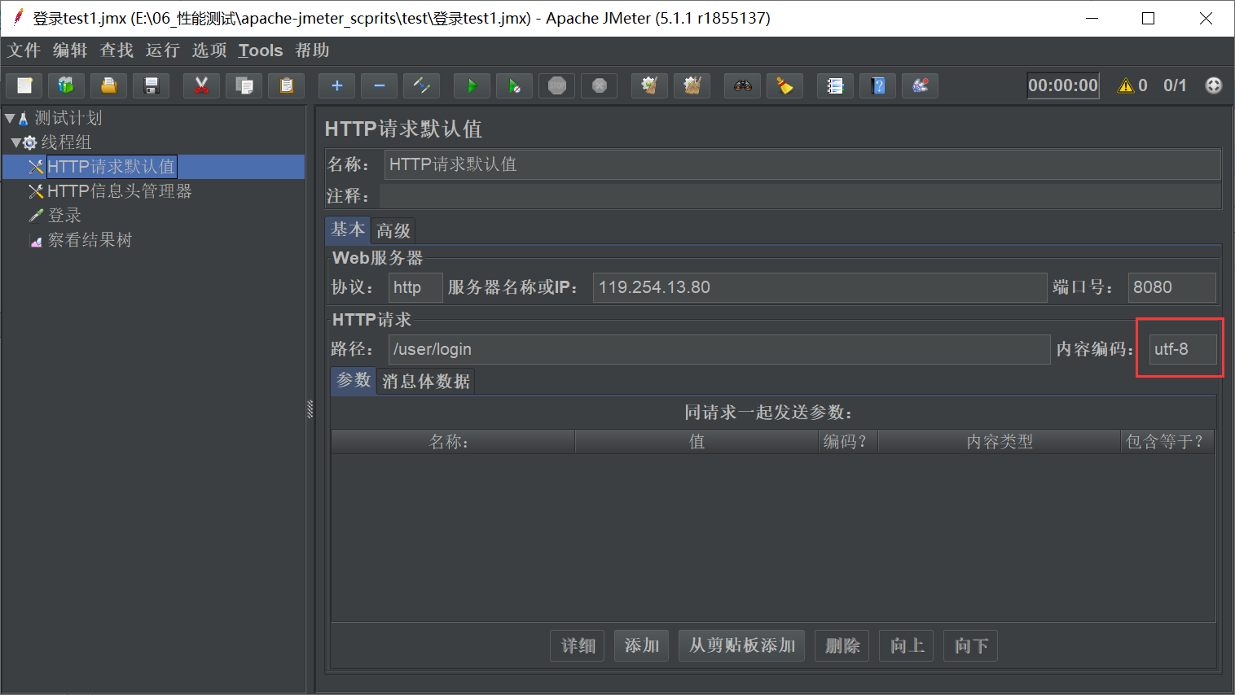Collapse the 测试计划 tree node

[10, 118]
